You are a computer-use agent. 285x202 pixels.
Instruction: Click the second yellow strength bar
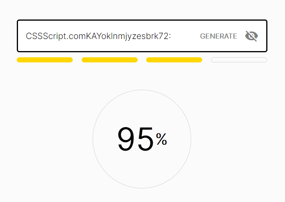[109, 60]
